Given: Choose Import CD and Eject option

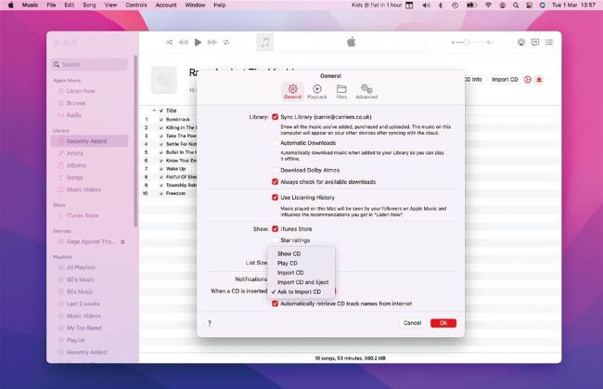Looking at the screenshot, I should (x=302, y=282).
